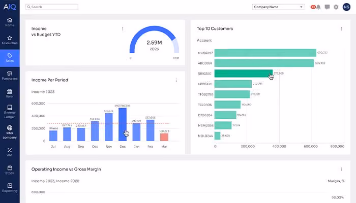356x203 pixels.
Task: Select the Nov income bar
Action: (109, 127)
